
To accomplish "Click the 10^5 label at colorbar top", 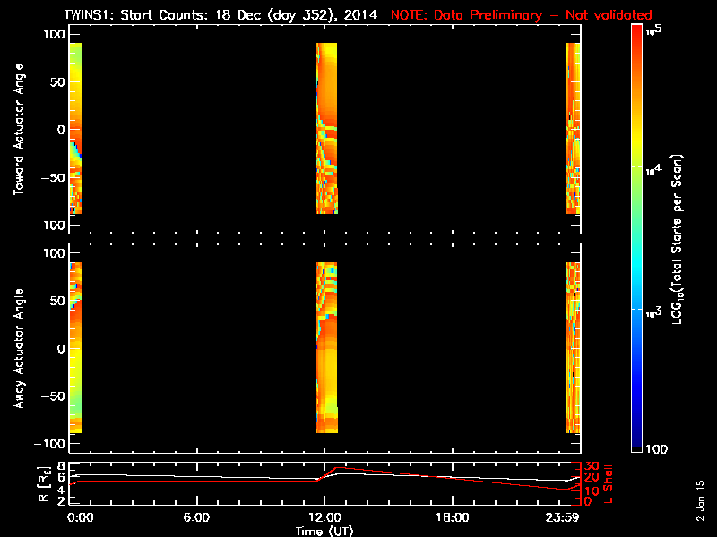I will tap(654, 30).
